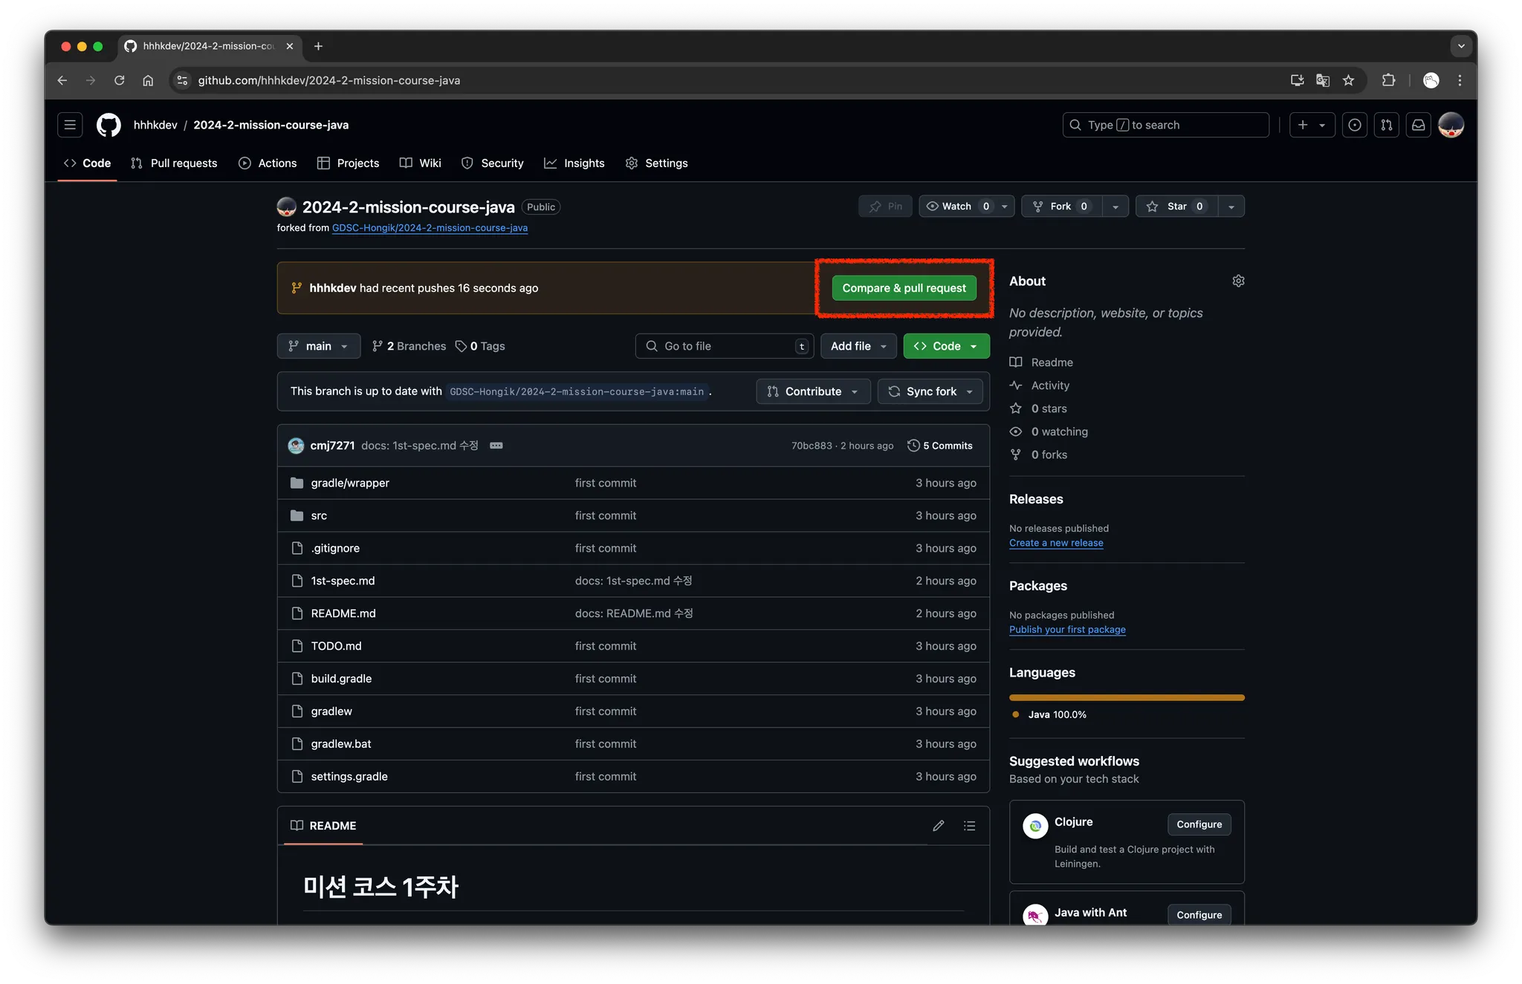
Task: Click Compare & pull request button
Action: (x=904, y=288)
